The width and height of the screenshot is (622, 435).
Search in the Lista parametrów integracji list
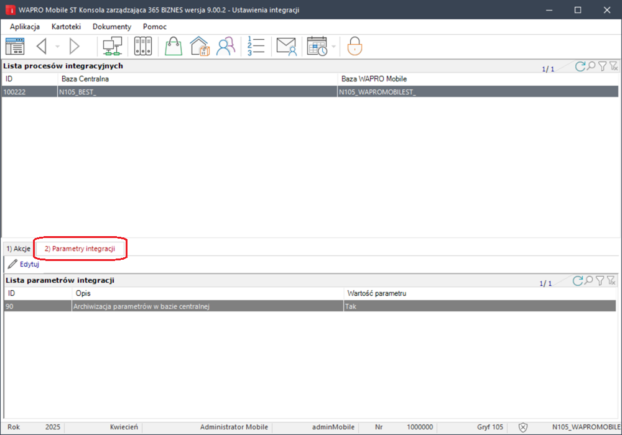tap(589, 280)
